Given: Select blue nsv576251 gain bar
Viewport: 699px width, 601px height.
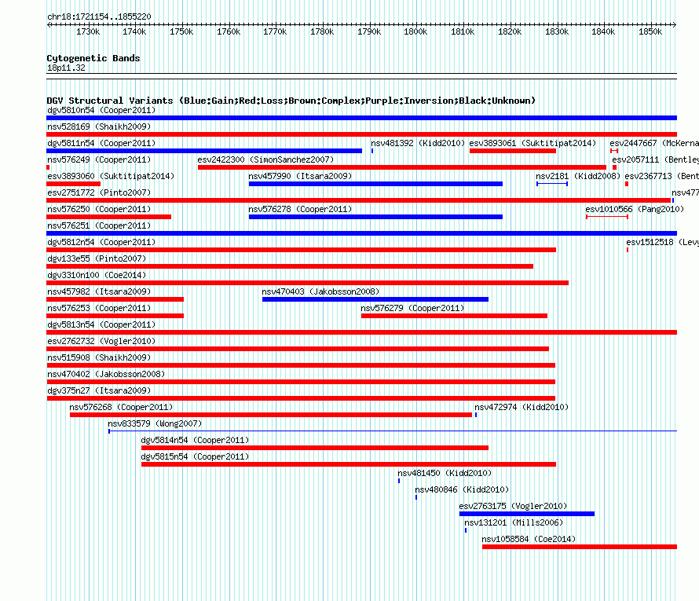Looking at the screenshot, I should point(361,233).
